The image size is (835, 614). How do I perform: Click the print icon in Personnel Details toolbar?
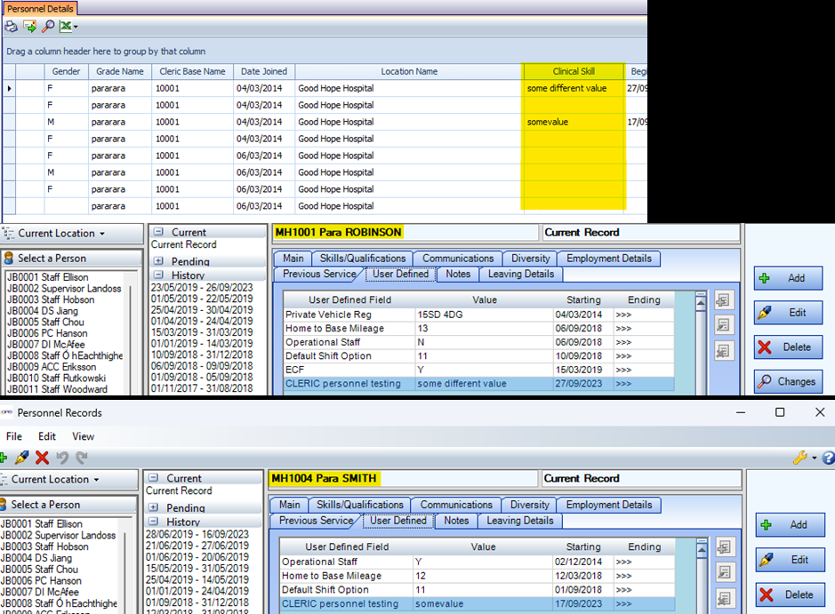click(x=11, y=27)
